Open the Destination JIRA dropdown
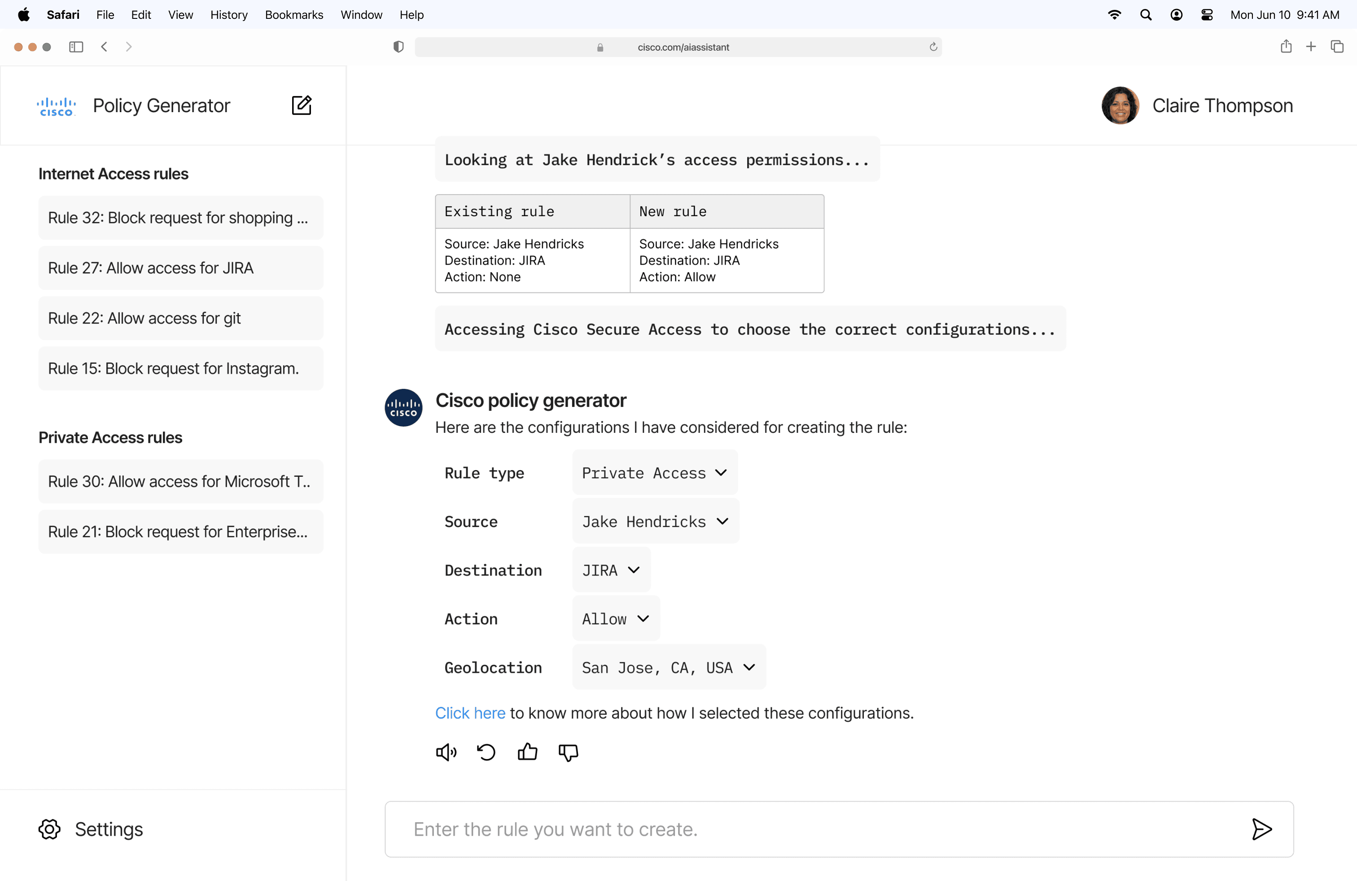Screen dimensions: 1357x881 pyautogui.click(x=611, y=569)
